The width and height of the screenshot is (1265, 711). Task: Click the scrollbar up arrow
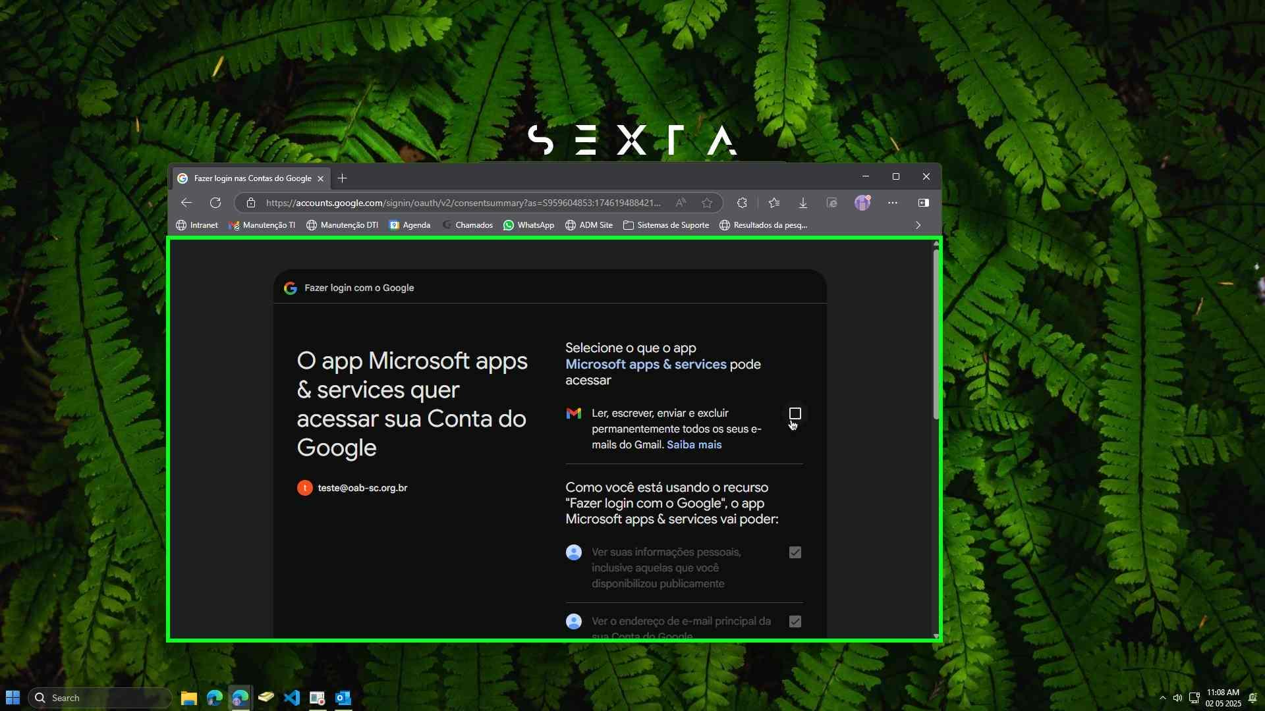click(936, 244)
